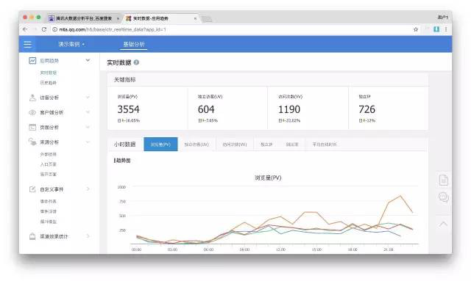Expand the 访客分析 section chevron

point(88,97)
